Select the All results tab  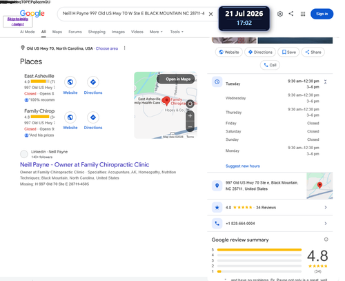point(43,32)
